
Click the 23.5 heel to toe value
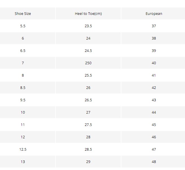(x=88, y=26)
